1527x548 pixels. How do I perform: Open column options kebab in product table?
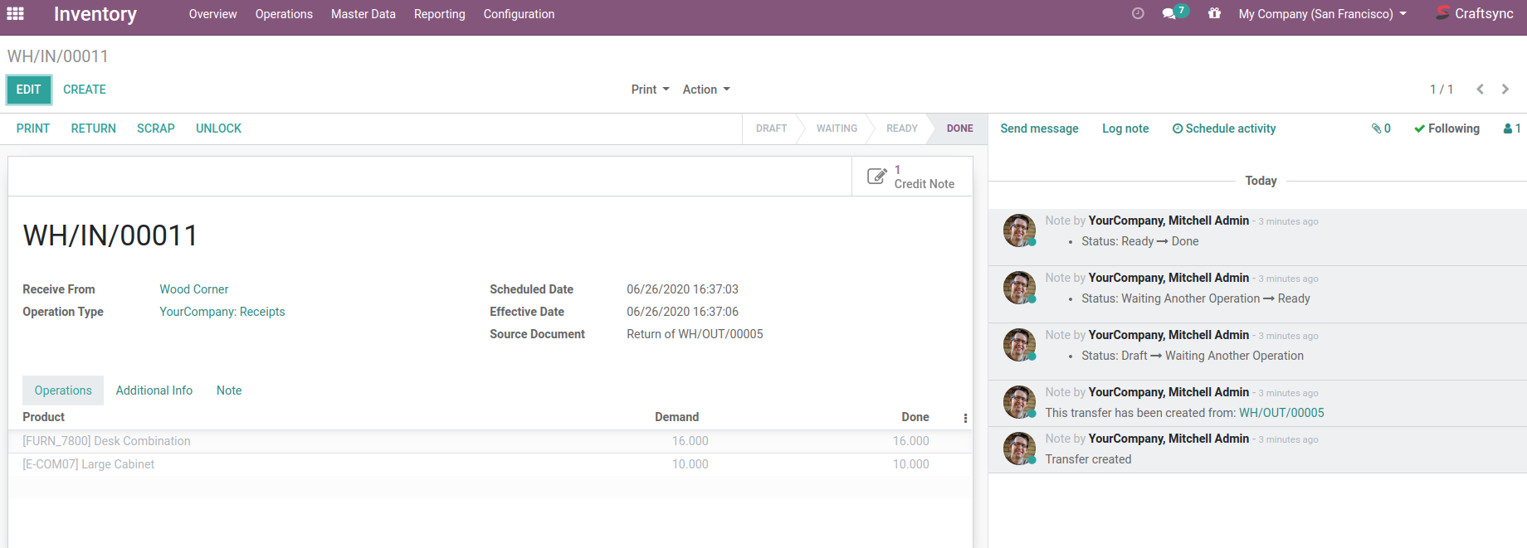coord(965,418)
